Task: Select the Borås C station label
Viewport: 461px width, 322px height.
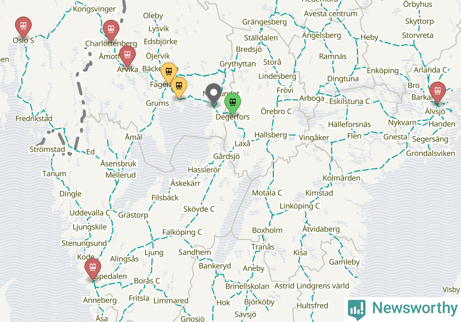Action: click(147, 281)
